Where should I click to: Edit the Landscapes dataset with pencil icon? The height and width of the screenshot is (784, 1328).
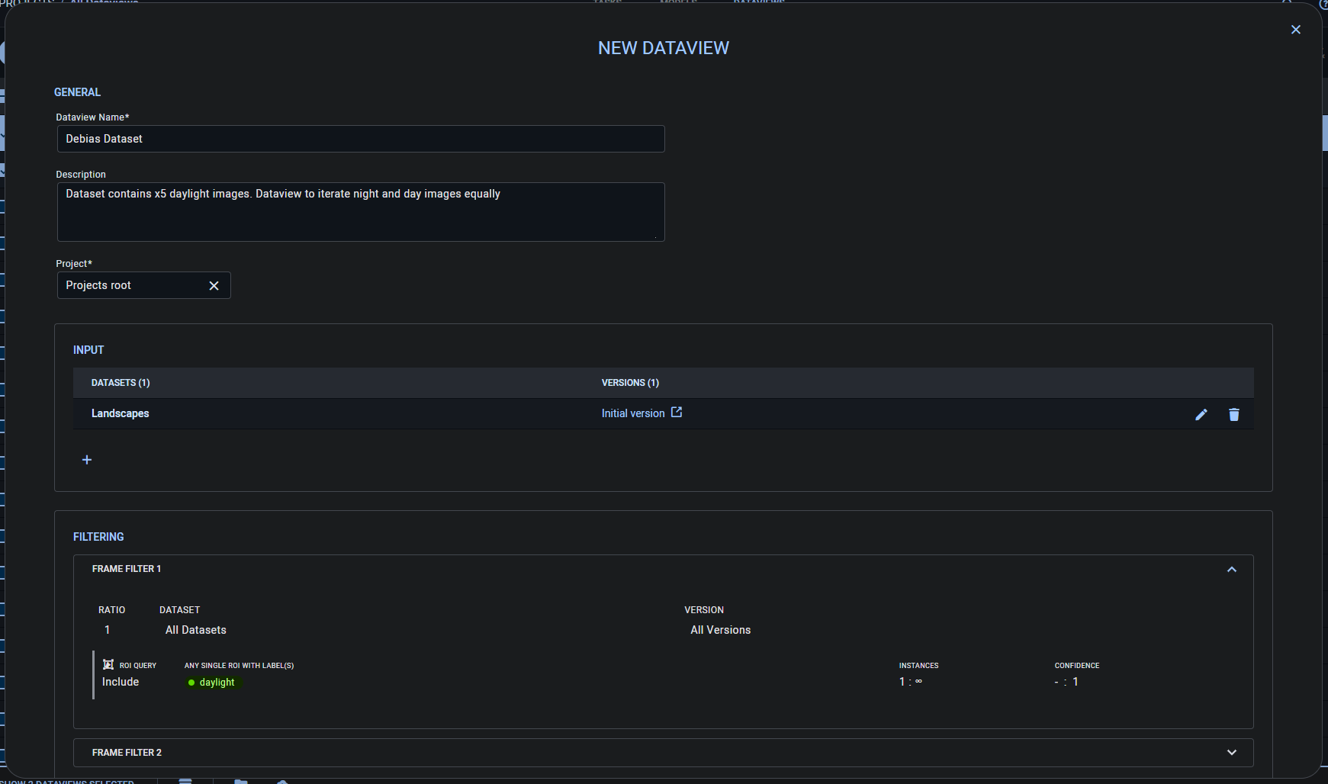point(1201,414)
